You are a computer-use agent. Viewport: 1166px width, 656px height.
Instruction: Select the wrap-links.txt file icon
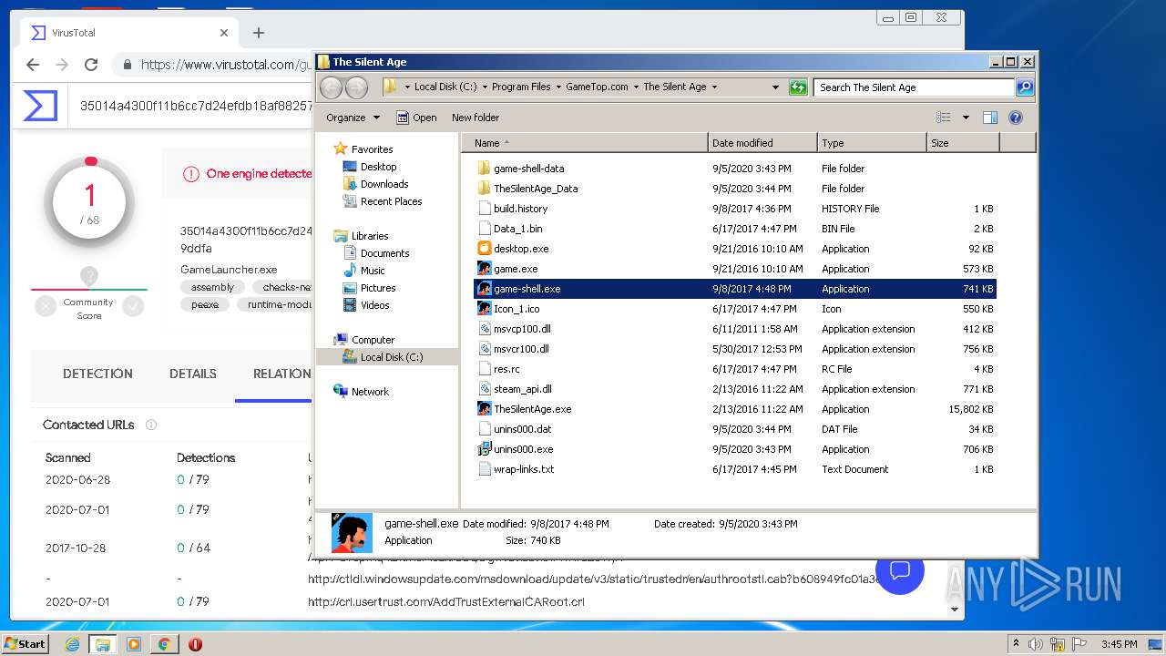pos(485,469)
